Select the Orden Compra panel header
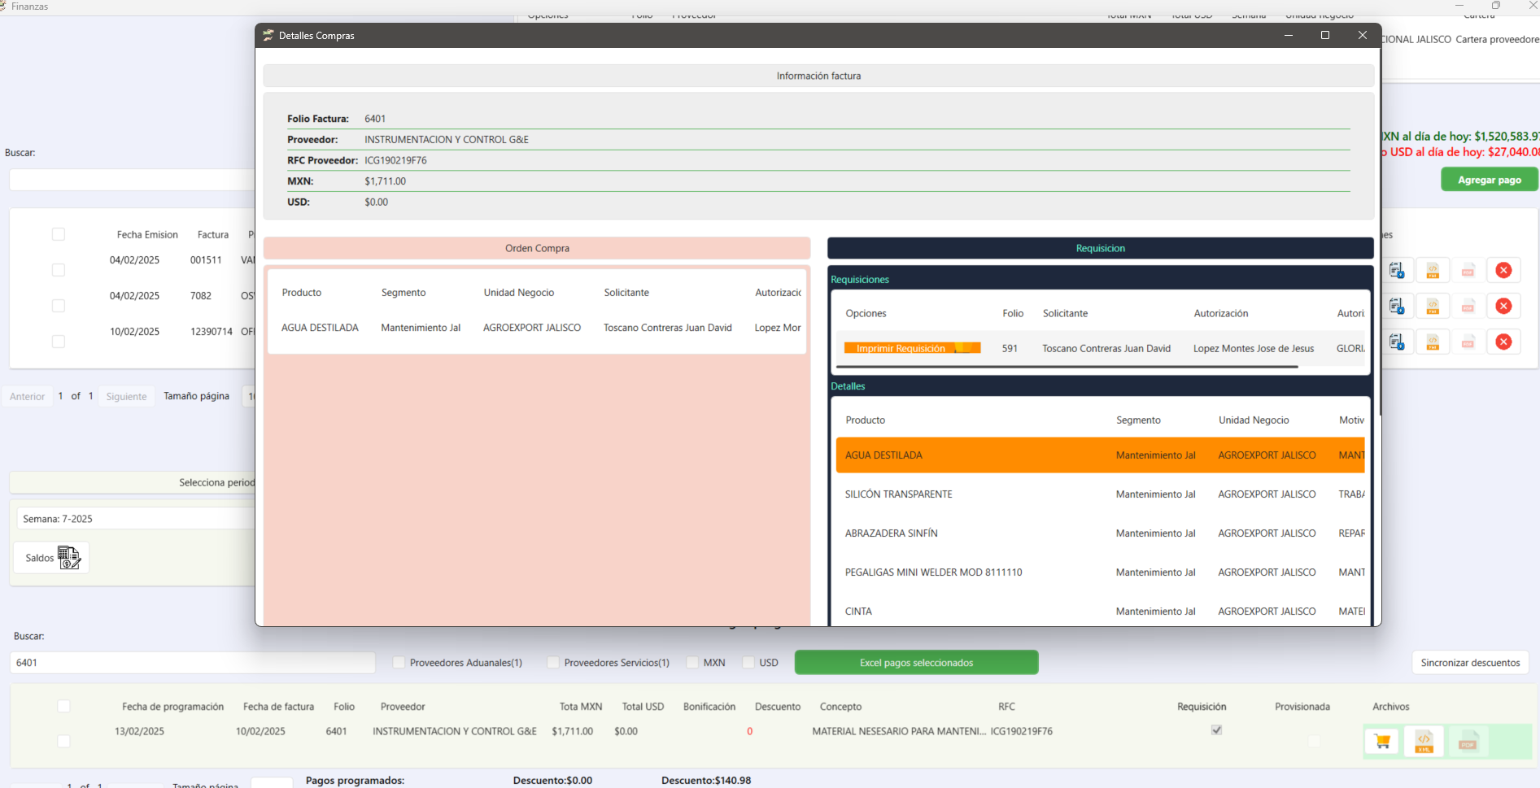1540x788 pixels. pos(537,248)
